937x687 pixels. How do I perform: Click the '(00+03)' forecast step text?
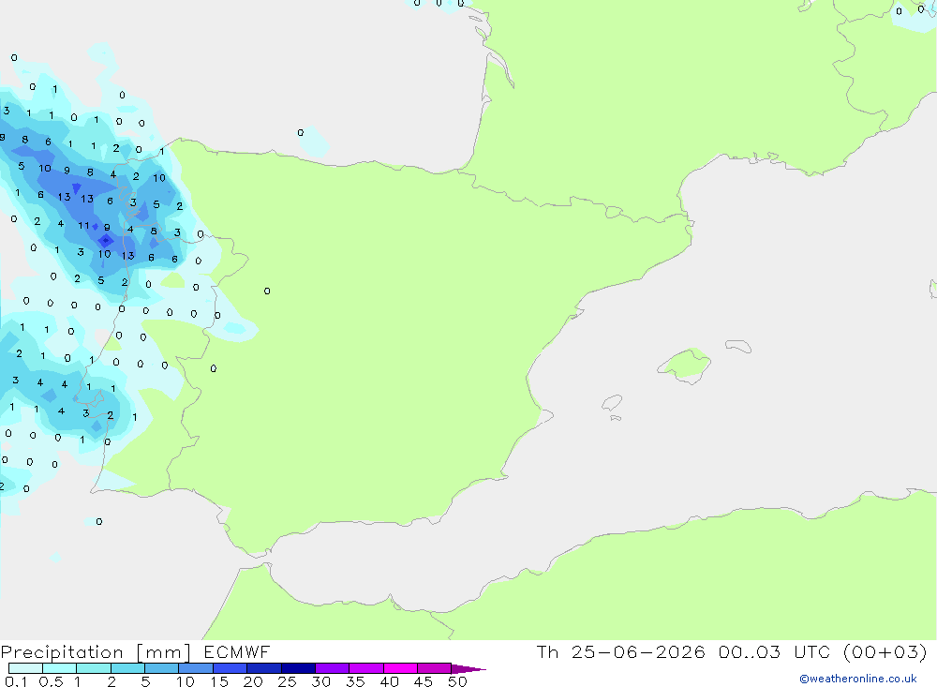[x=885, y=651]
